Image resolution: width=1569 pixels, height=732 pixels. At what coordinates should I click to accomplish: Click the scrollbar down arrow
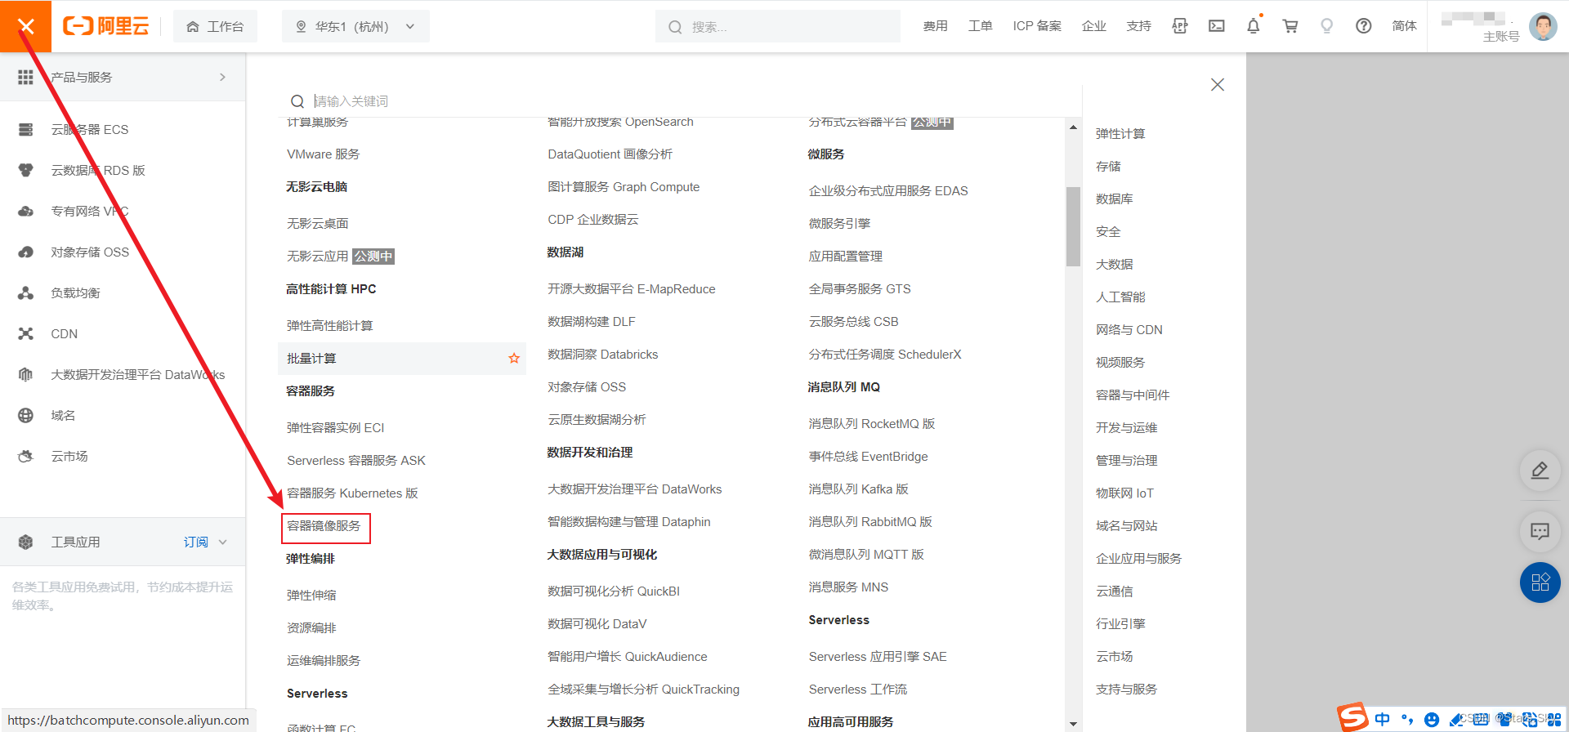click(x=1073, y=724)
